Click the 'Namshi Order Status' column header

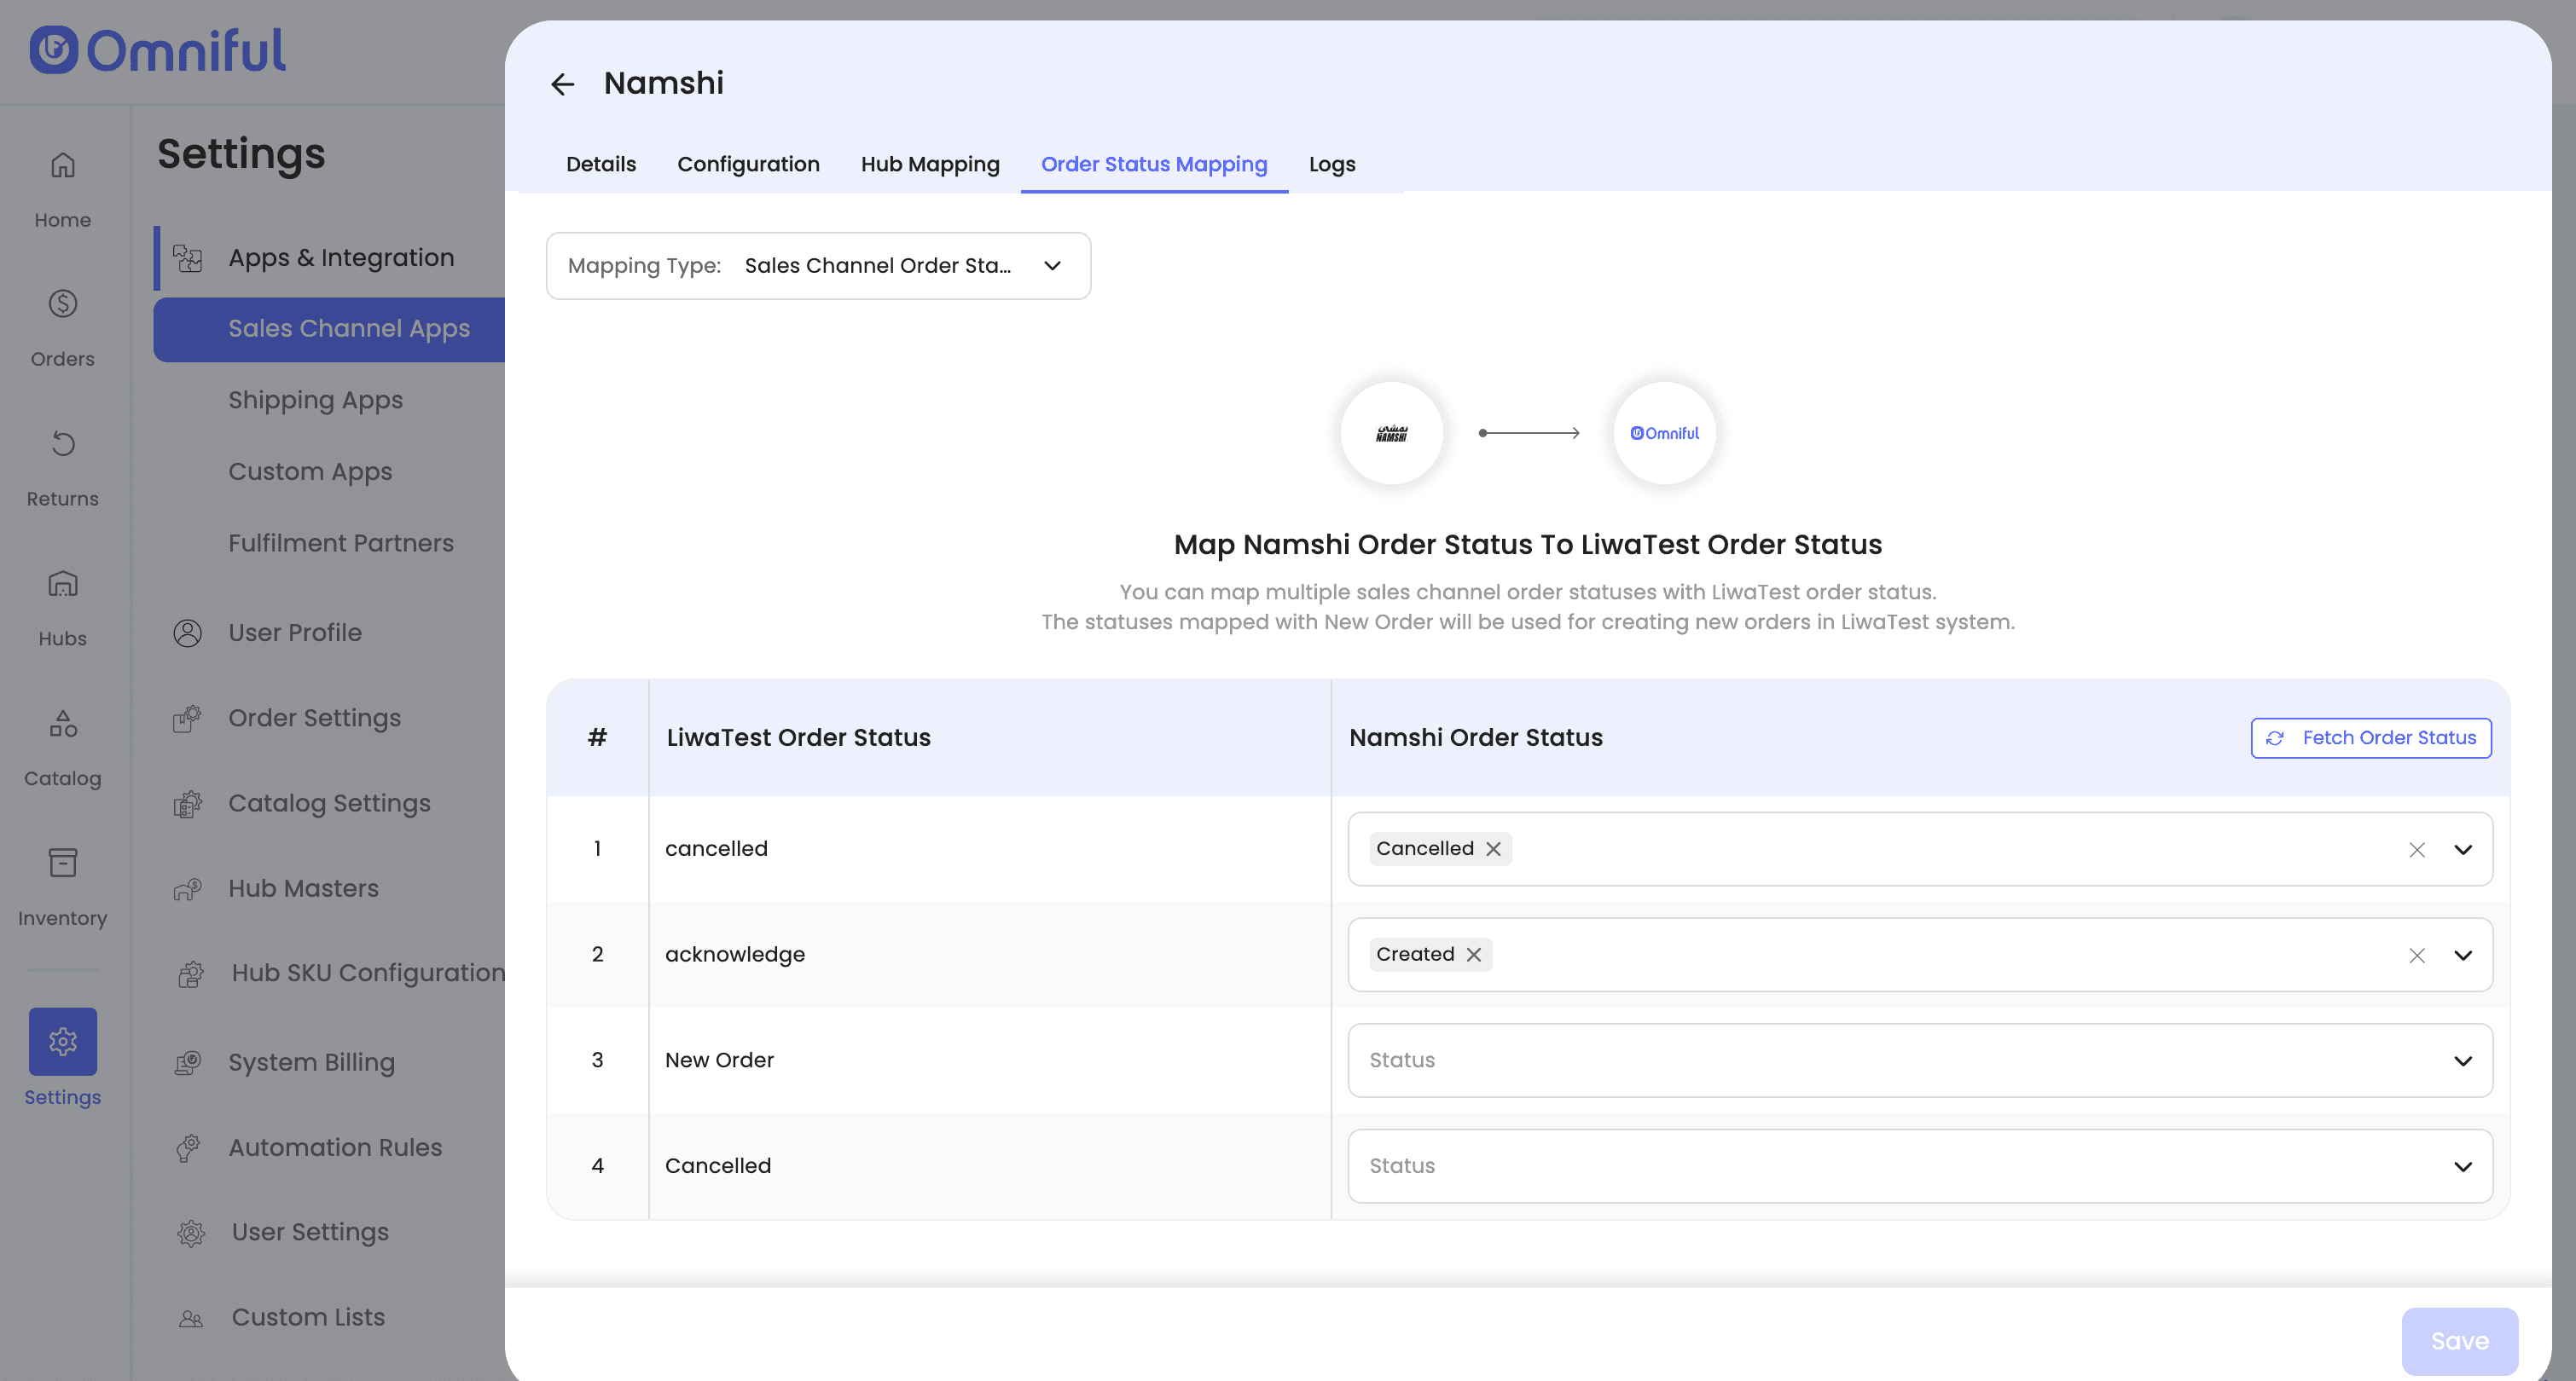point(1475,737)
